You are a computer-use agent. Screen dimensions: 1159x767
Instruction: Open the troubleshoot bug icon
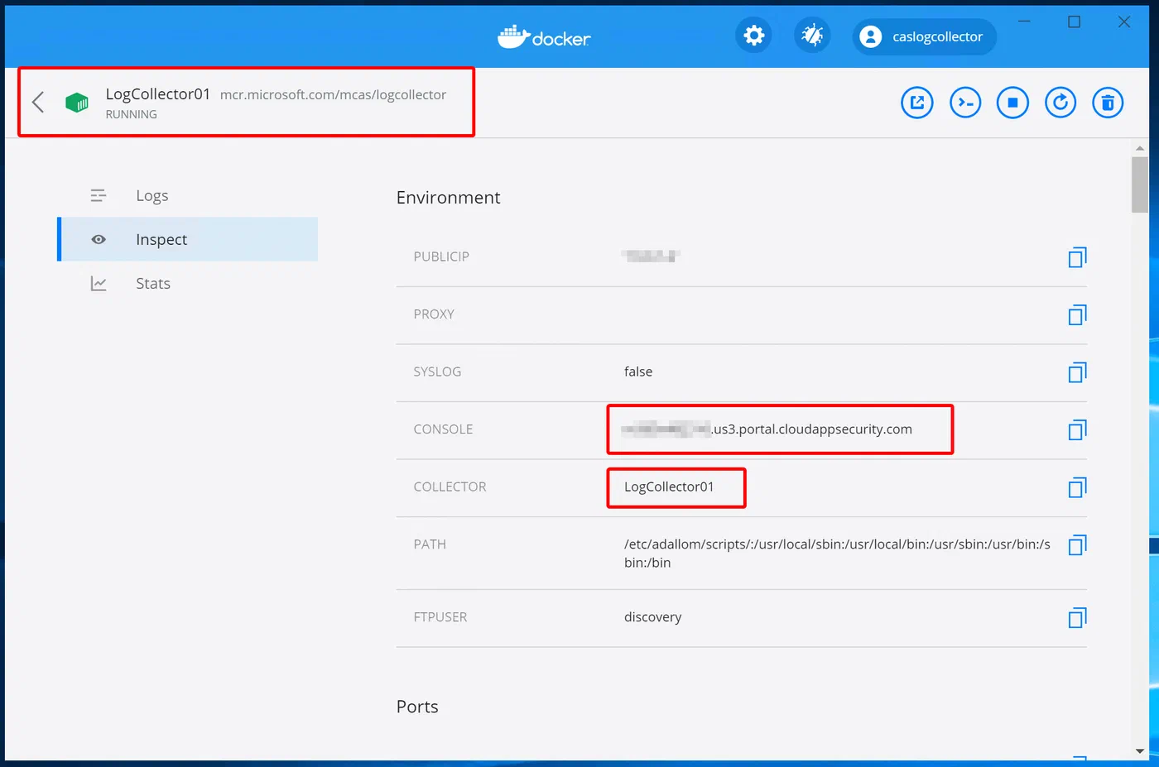812,36
